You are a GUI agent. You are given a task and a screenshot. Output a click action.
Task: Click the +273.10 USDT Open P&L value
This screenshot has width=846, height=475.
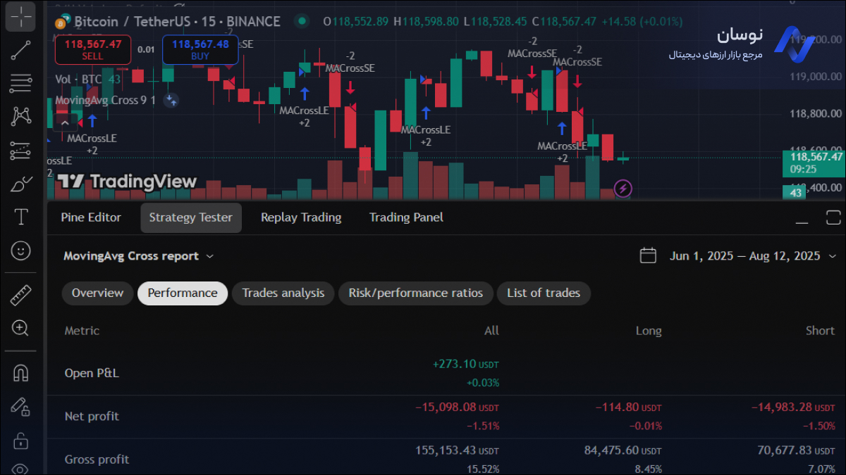(x=465, y=365)
